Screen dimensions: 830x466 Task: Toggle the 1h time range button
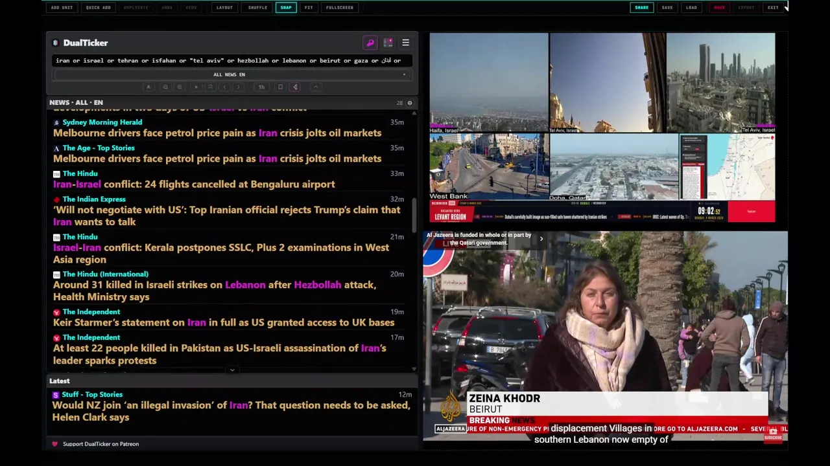[x=261, y=87]
